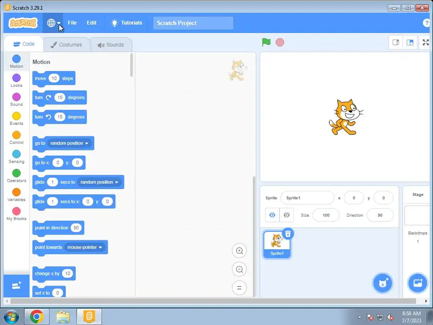The width and height of the screenshot is (433, 325).
Task: Click Scratch icon in the taskbar
Action: tap(89, 317)
